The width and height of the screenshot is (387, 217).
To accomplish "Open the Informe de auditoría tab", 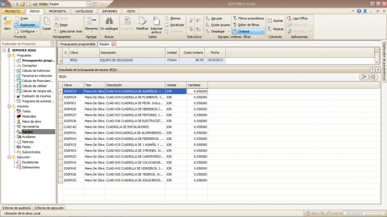I will (16, 207).
